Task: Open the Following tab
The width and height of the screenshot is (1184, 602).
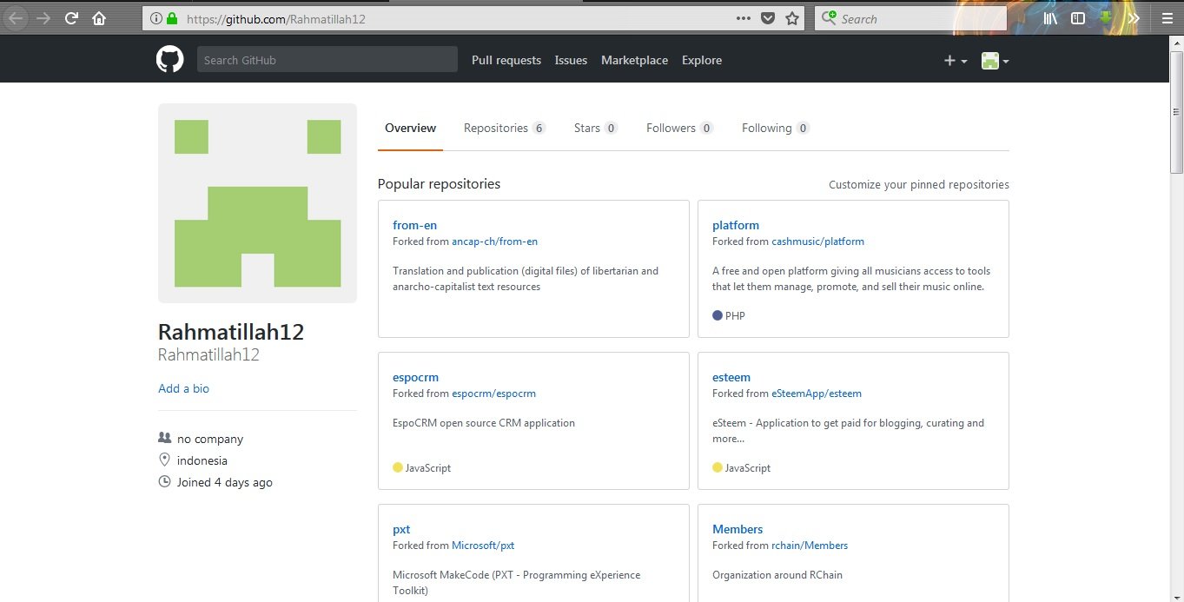Action: (x=776, y=128)
